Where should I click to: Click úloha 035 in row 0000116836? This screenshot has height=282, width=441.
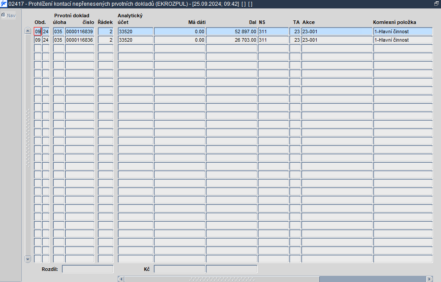coord(59,40)
